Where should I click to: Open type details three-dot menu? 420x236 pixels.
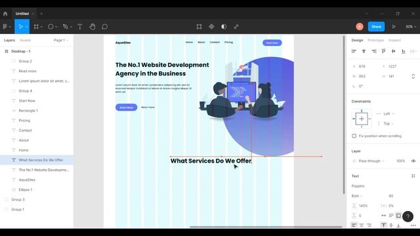pyautogui.click(x=413, y=226)
